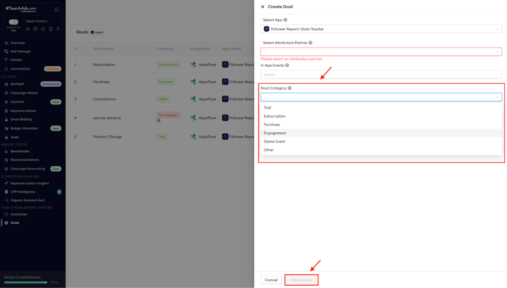Screen dimensions: 507x288
Task: Click the Follower Report app icon in Select App
Action: pos(267,29)
